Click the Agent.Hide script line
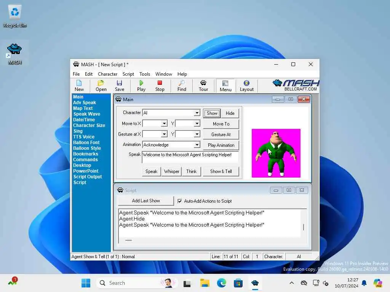This screenshot has height=292, width=390. (x=132, y=219)
